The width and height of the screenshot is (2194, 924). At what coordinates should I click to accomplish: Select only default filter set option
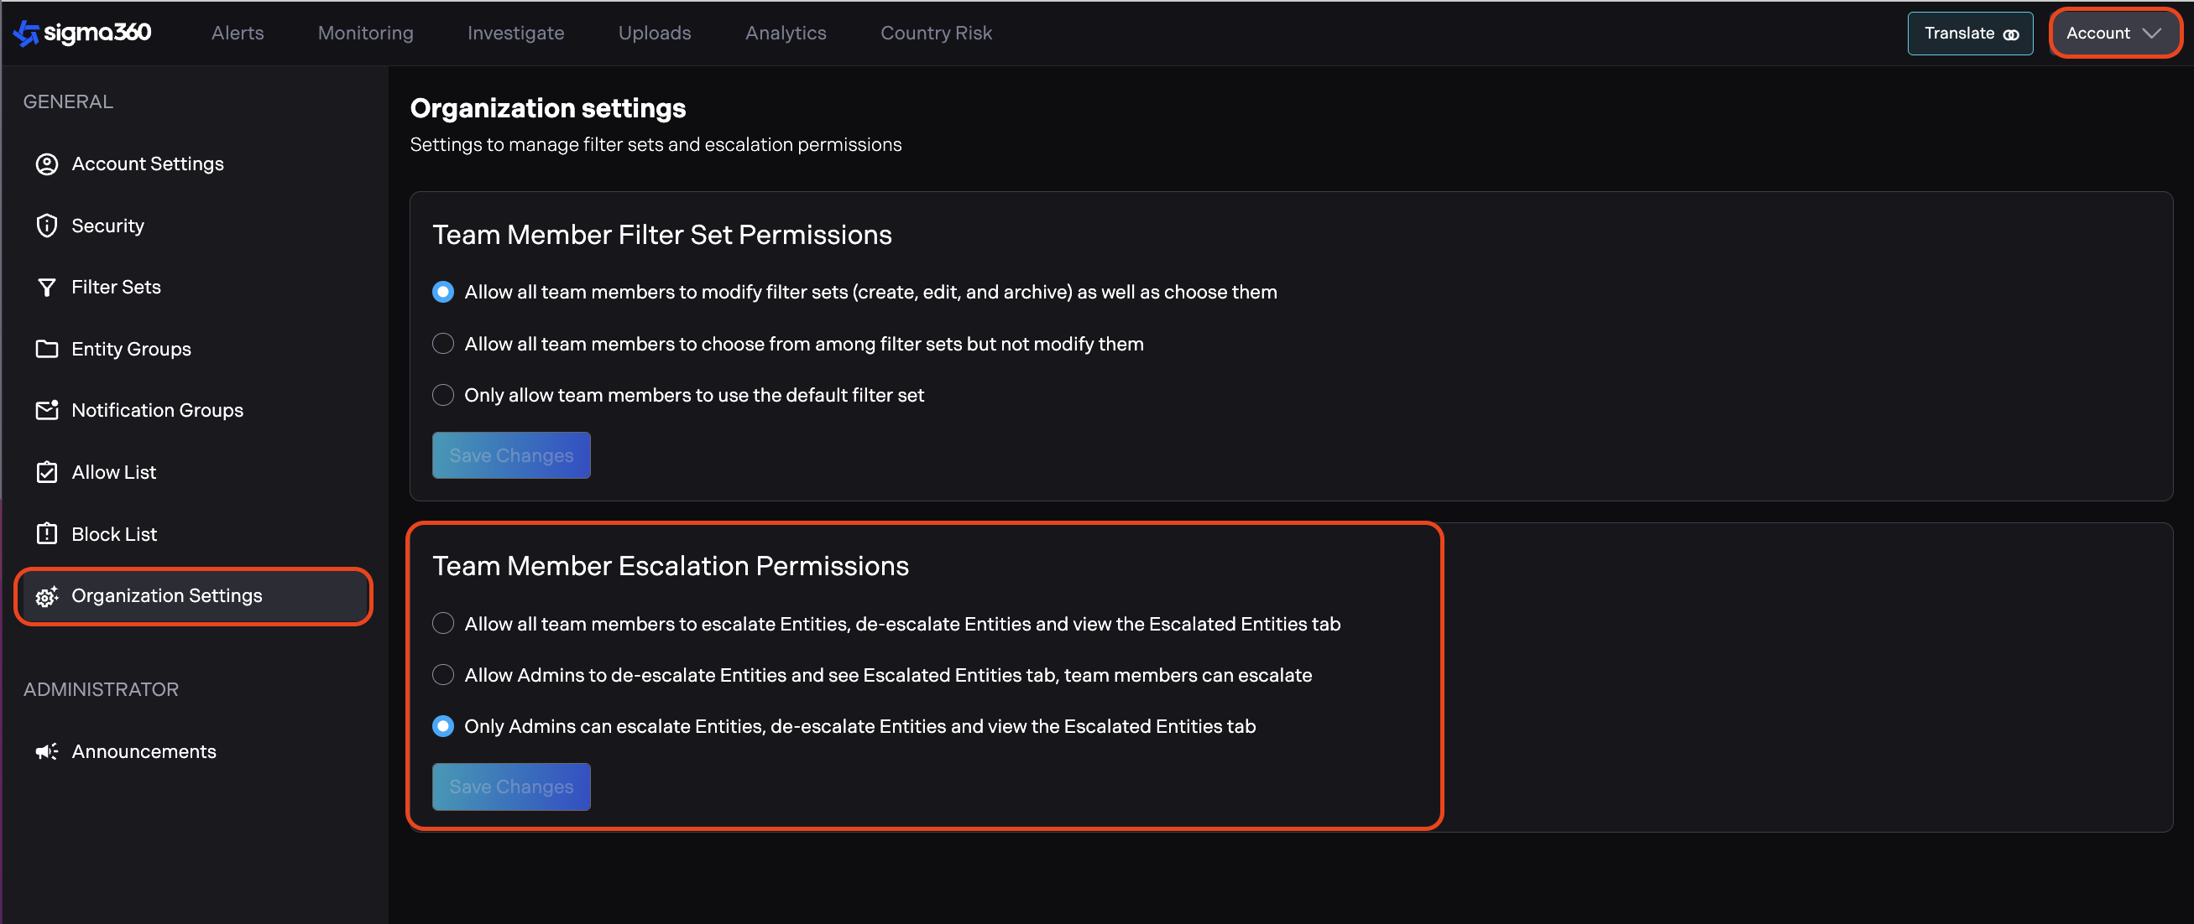click(x=443, y=395)
